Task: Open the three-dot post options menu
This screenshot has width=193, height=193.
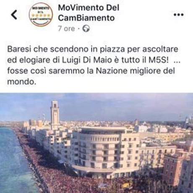Action: (x=179, y=15)
